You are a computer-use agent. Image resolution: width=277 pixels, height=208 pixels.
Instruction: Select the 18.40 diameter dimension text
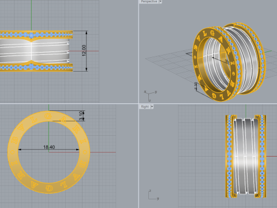[x=49, y=147]
